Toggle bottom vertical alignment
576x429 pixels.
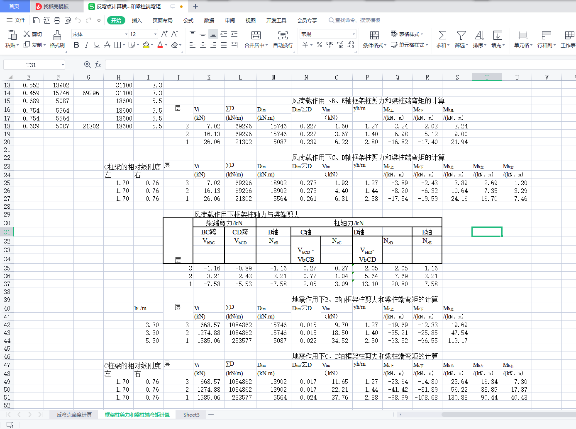click(x=213, y=34)
